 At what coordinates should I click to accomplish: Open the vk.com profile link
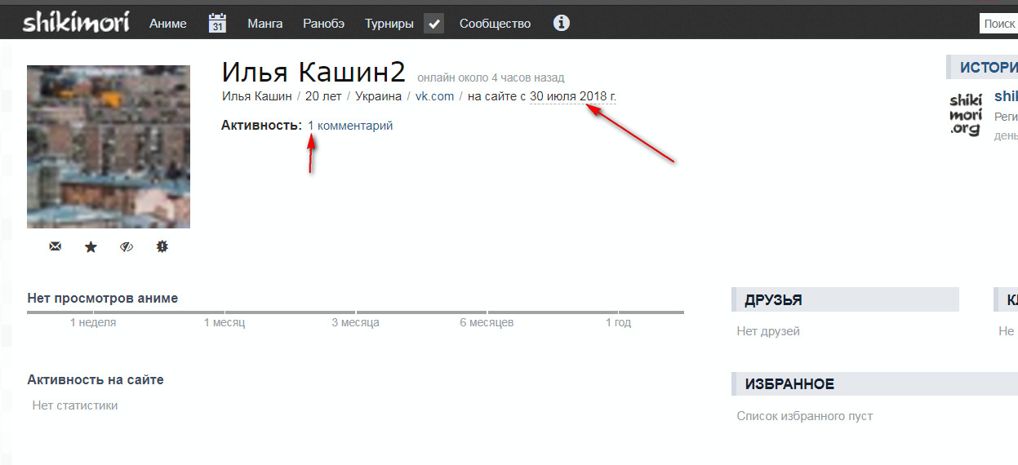pos(434,96)
